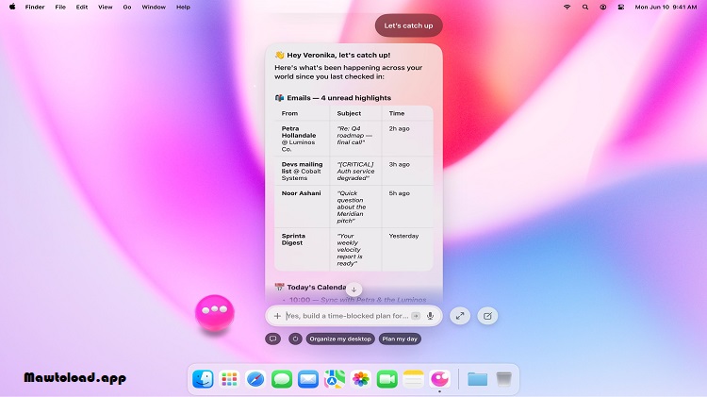The image size is (707, 397).
Task: Open Trash from the dock
Action: coord(503,379)
